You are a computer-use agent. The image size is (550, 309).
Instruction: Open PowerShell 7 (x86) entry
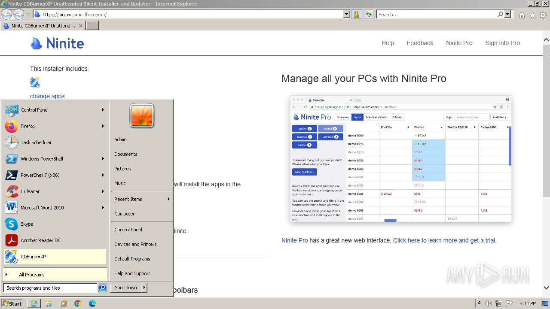[55, 175]
